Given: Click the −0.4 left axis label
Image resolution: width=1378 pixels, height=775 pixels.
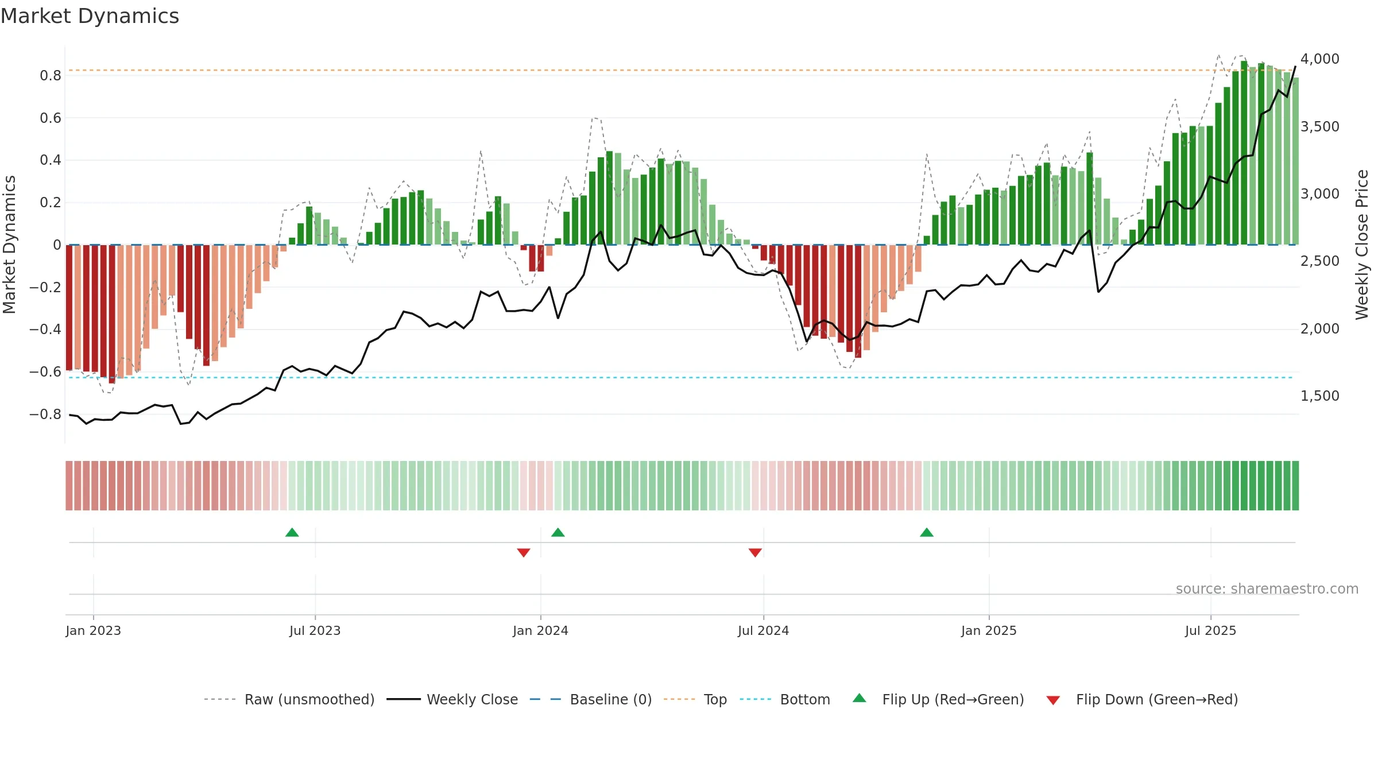Looking at the screenshot, I should pyautogui.click(x=45, y=329).
